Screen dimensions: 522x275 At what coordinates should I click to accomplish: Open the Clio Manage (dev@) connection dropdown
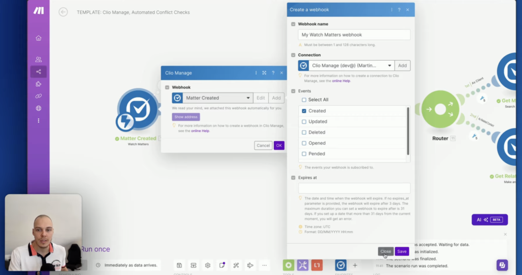346,66
